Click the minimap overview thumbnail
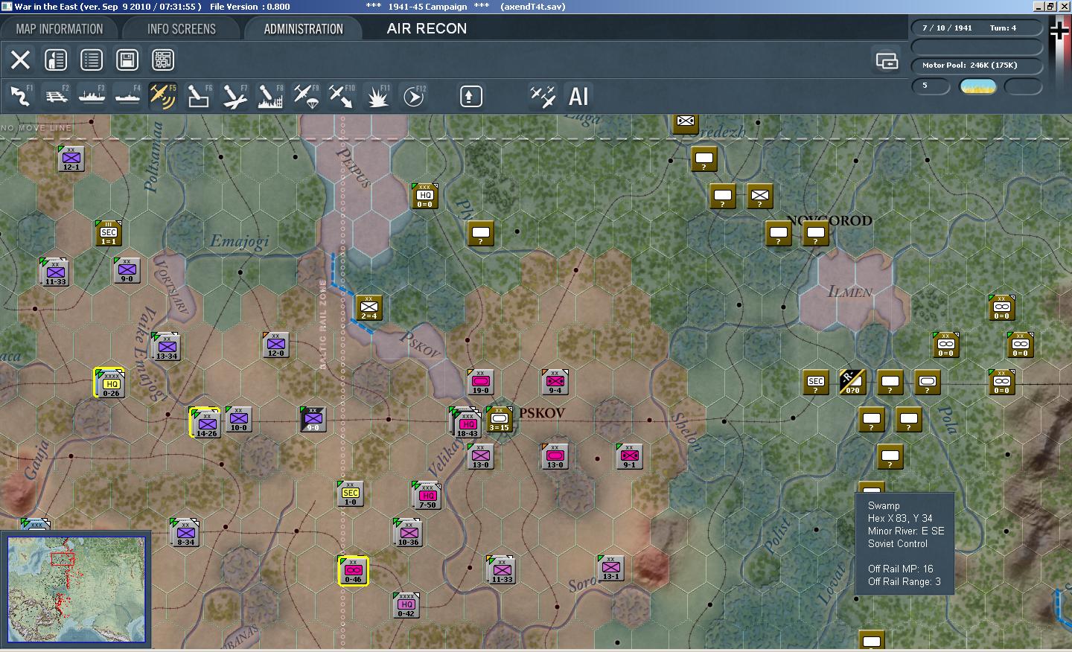This screenshot has height=652, width=1072. click(76, 589)
